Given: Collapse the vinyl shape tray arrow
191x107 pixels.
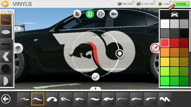Looking at the screenshot, I should (95, 89).
